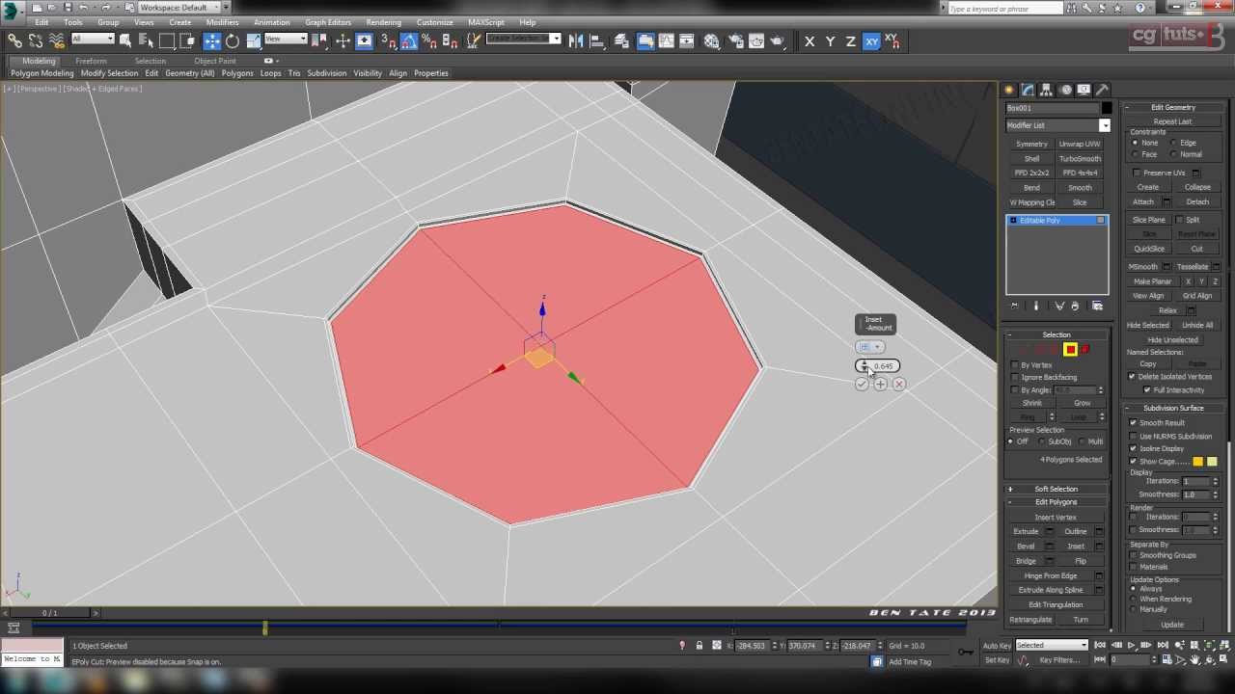The image size is (1235, 694).
Task: Click the Box001 object color swatch
Action: tap(1107, 108)
